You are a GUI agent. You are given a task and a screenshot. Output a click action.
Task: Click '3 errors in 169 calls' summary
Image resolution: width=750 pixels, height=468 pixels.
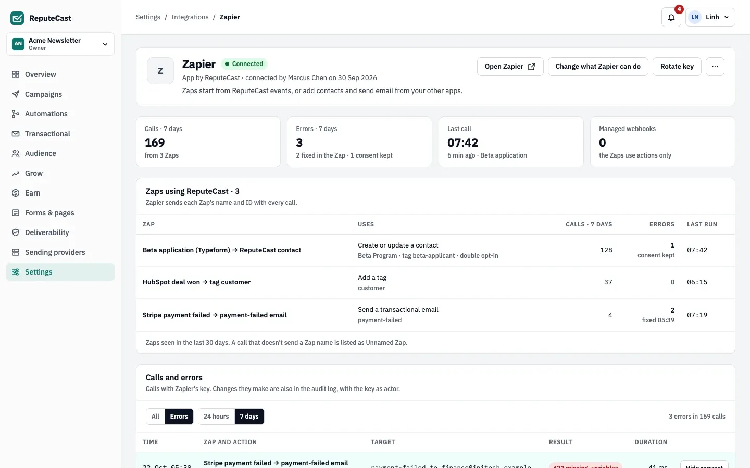point(697,417)
